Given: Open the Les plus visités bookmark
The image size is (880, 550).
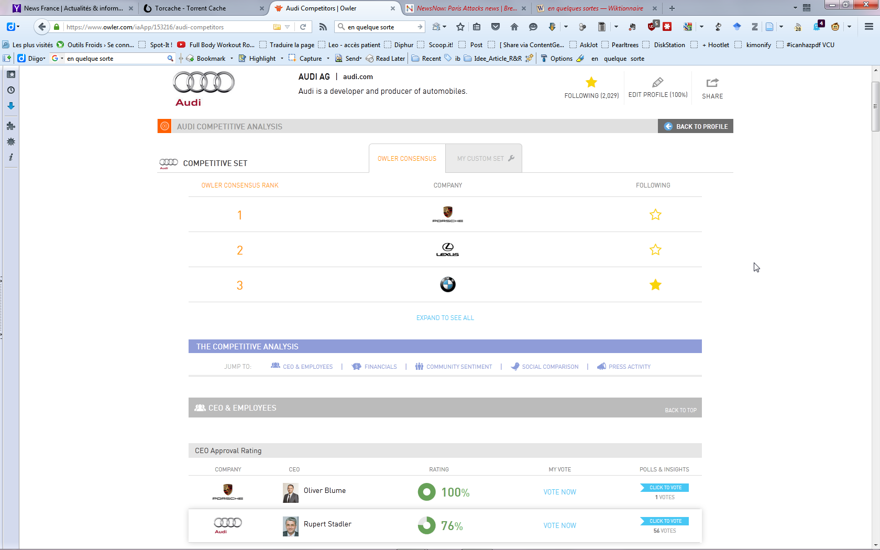Looking at the screenshot, I should pyautogui.click(x=28, y=45).
